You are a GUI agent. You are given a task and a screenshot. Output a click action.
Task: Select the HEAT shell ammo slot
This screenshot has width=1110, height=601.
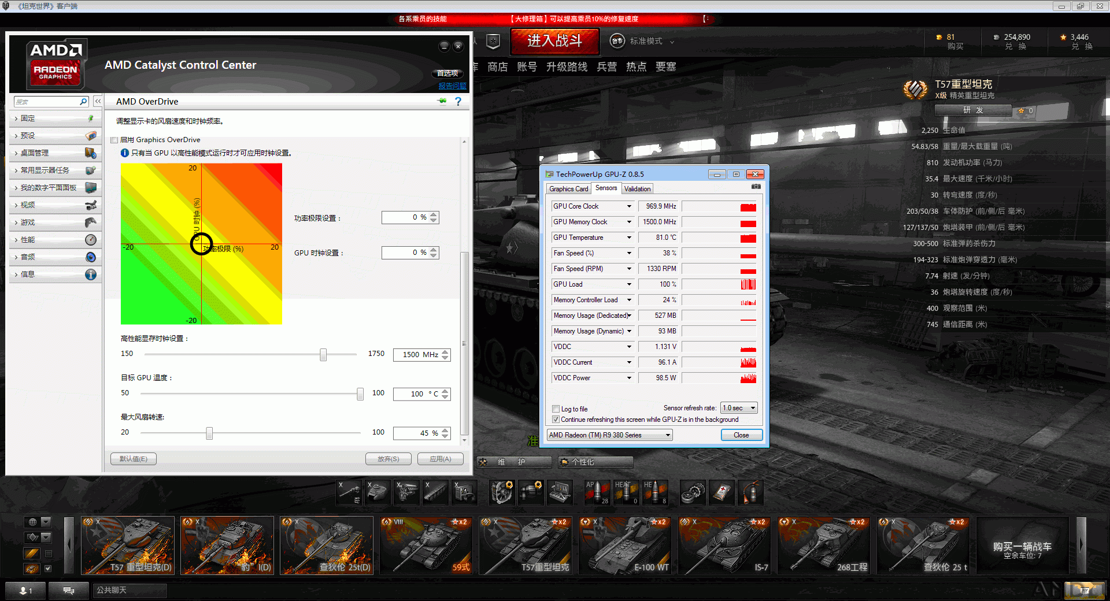tap(626, 492)
